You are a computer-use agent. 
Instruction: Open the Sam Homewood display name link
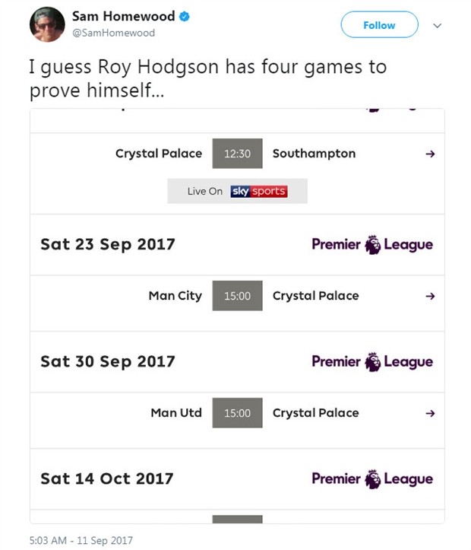123,17
